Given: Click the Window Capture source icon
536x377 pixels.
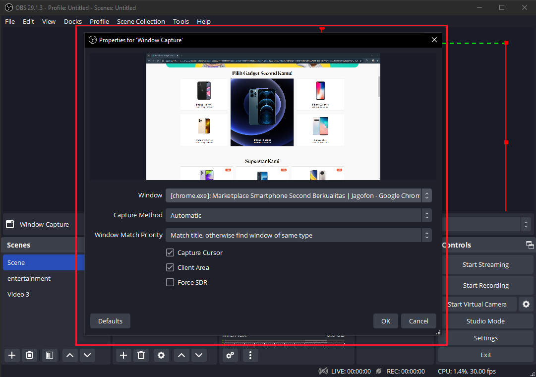Looking at the screenshot, I should click(10, 224).
